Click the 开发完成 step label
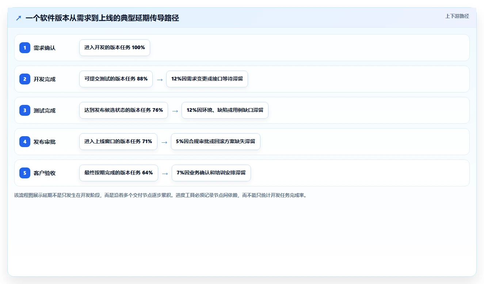 click(x=45, y=79)
